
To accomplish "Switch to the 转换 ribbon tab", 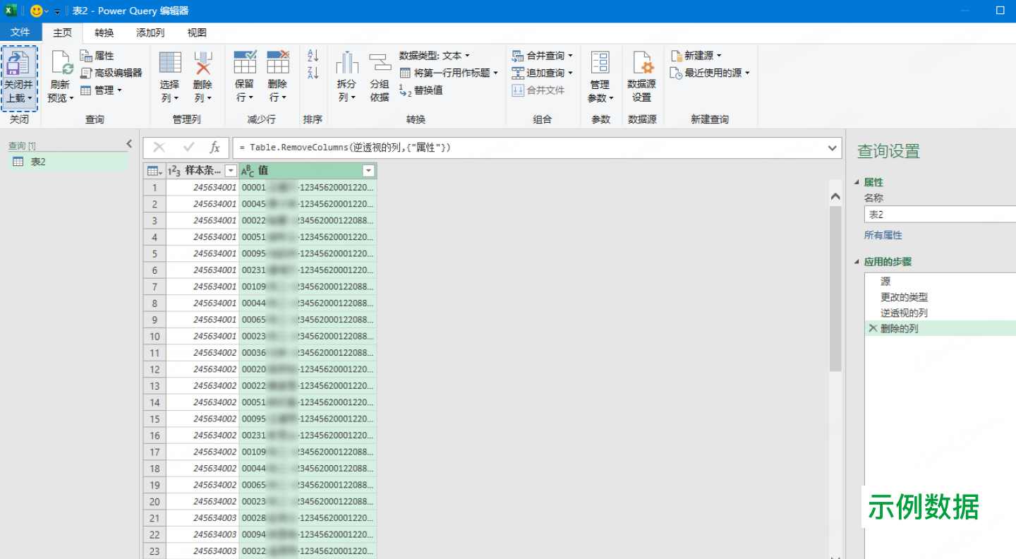I will [104, 32].
